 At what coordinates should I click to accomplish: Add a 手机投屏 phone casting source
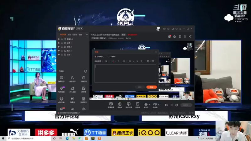point(129,105)
